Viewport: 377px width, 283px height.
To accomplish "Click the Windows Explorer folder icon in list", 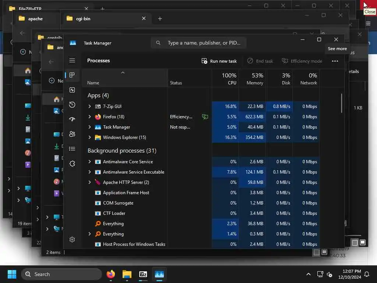I will (98, 137).
